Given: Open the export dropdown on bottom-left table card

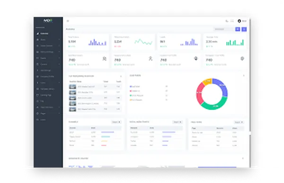Looking at the screenshot, I should click(116, 122).
